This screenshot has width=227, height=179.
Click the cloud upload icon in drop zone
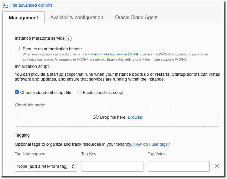click(x=96, y=117)
